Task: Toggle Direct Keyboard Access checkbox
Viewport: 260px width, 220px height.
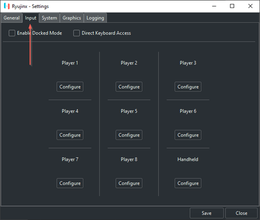Action: pos(77,33)
